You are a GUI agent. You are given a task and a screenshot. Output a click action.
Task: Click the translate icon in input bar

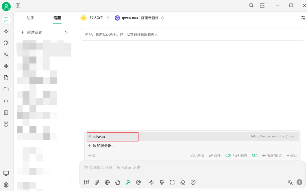click(x=290, y=182)
